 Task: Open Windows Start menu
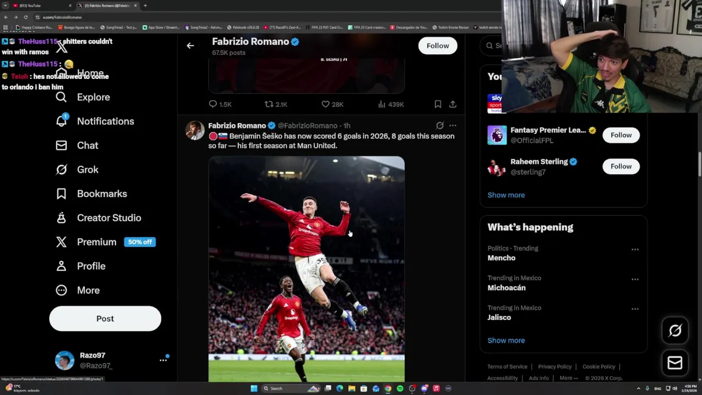[x=254, y=388]
